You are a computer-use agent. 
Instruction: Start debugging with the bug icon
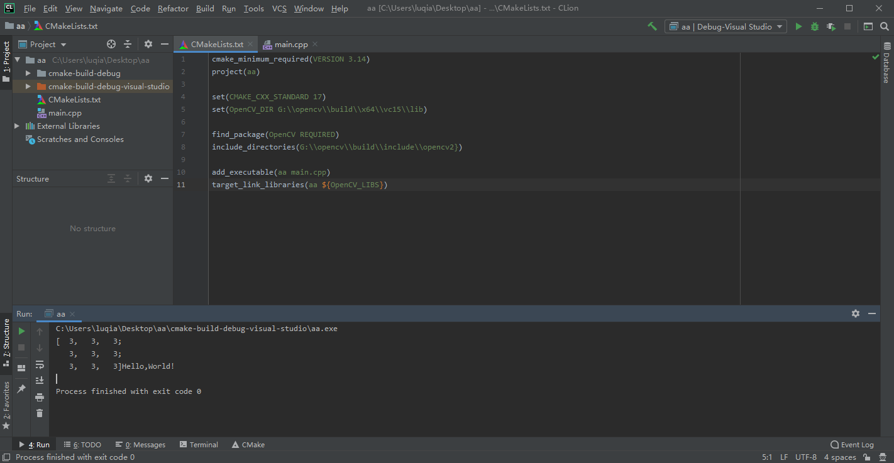pos(814,26)
